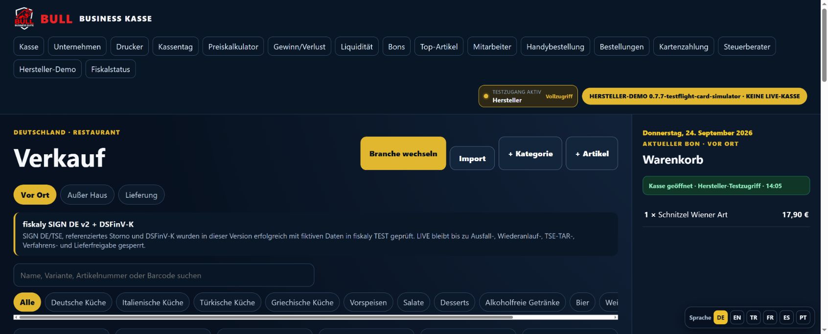This screenshot has height=334, width=828.
Task: Filter by Alkoholfreie Getränke
Action: point(522,302)
